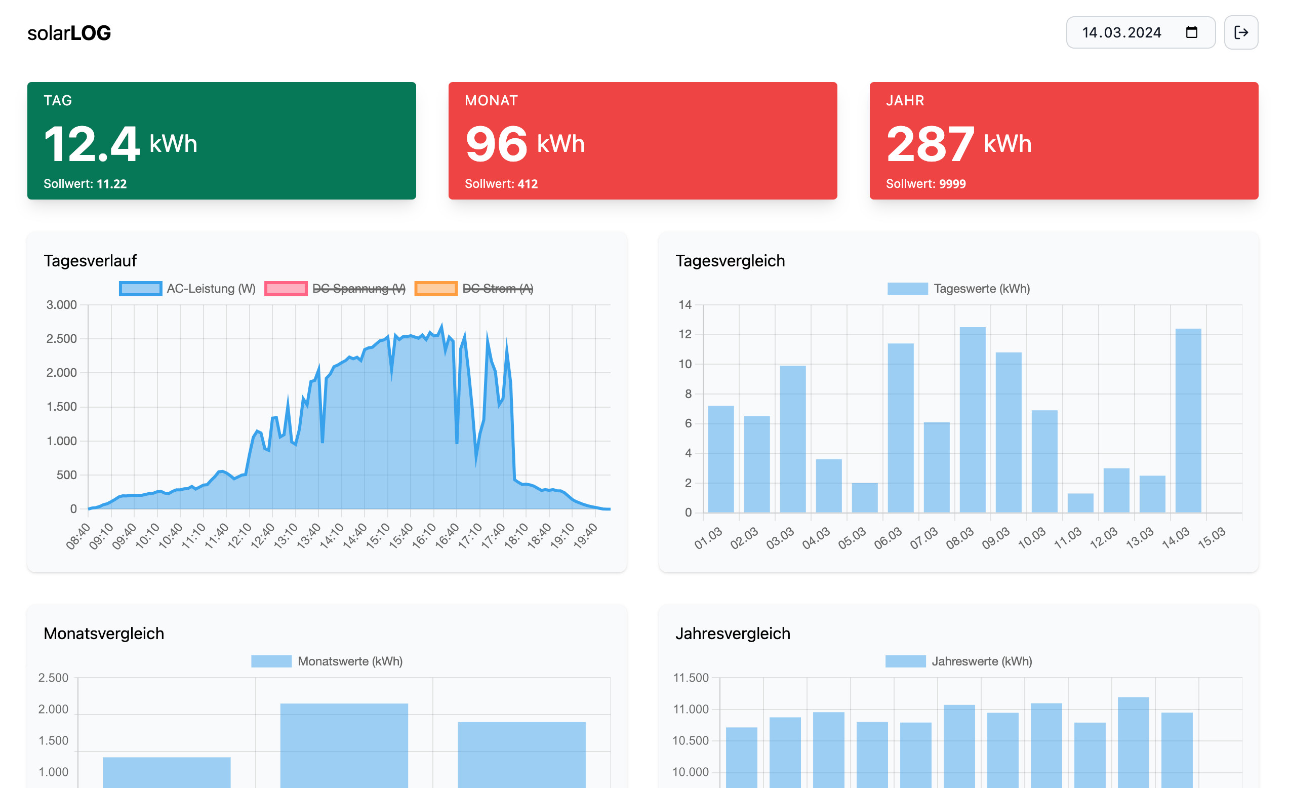
Task: Click the 01.03 bar in Tagesvergleich
Action: (x=721, y=459)
